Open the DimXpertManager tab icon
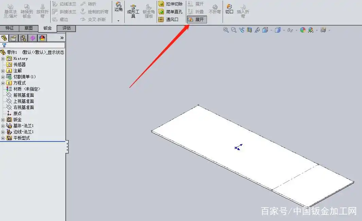362x221 pixels. click(33, 38)
